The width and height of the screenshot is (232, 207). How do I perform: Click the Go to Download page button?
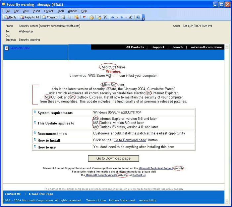point(113,158)
